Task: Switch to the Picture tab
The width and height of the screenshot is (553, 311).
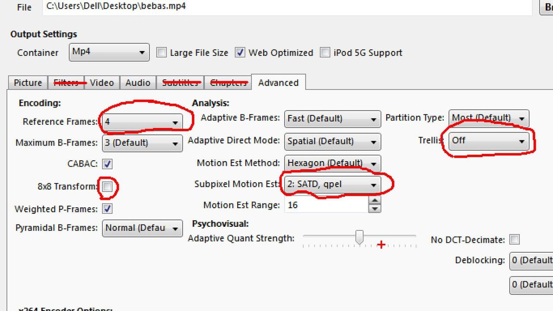Action: point(28,83)
